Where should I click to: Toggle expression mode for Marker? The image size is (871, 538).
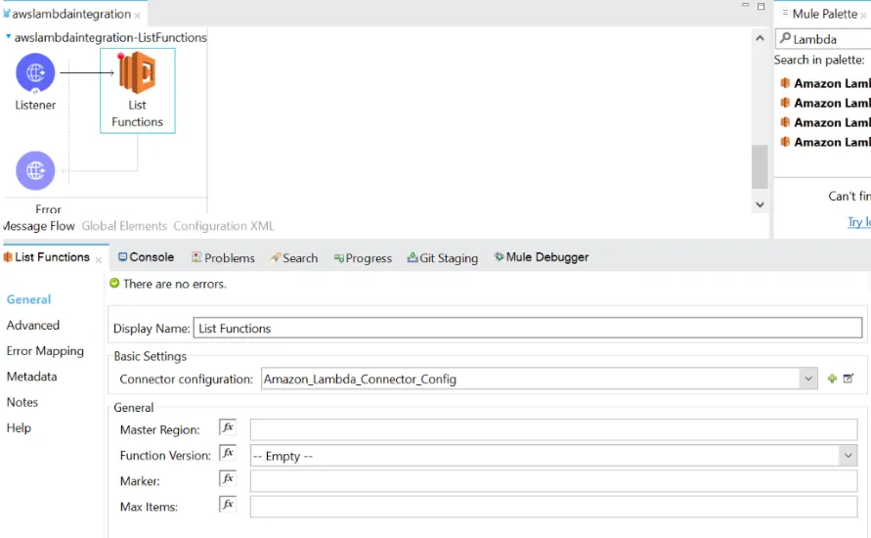228,478
